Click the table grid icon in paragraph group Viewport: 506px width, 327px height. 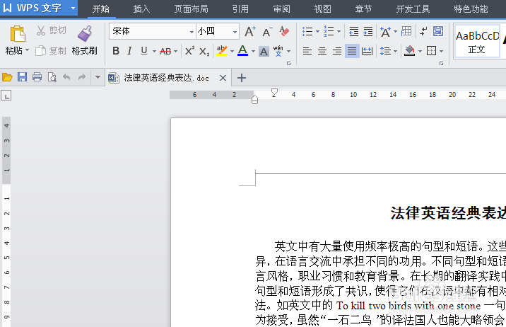(406, 31)
